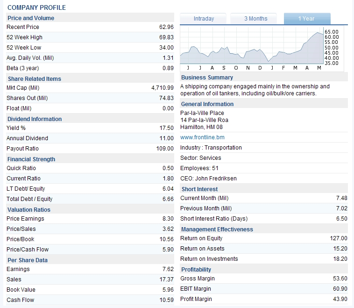Click the Payout Ratio value 109.00
354x308 pixels.
coord(165,149)
